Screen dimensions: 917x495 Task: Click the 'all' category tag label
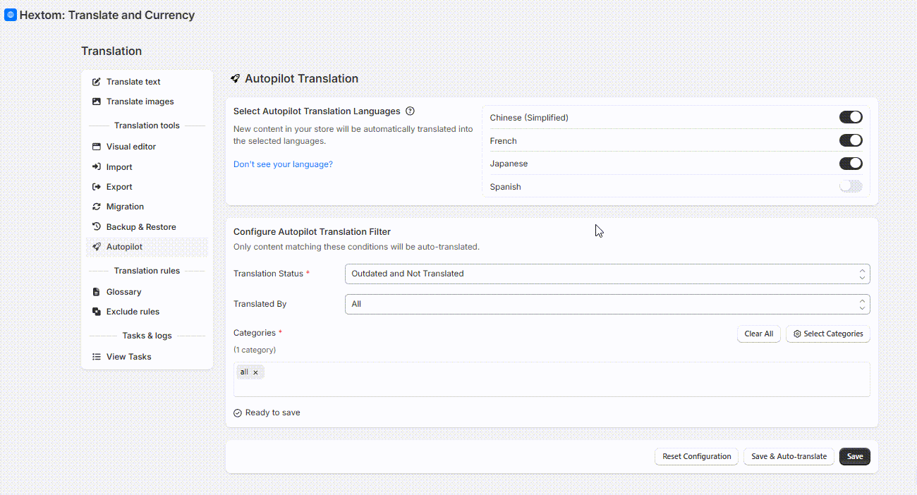pos(244,372)
